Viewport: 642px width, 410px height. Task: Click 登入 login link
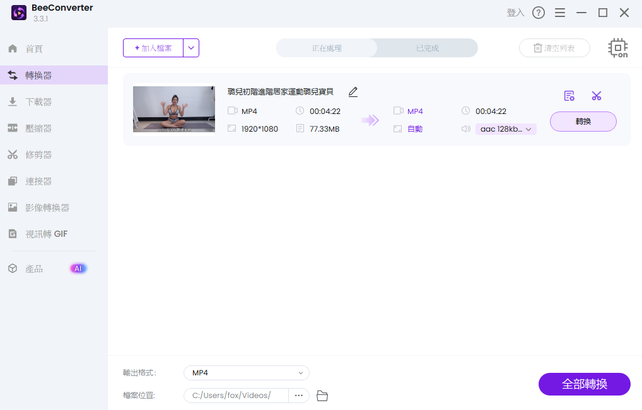pyautogui.click(x=515, y=13)
